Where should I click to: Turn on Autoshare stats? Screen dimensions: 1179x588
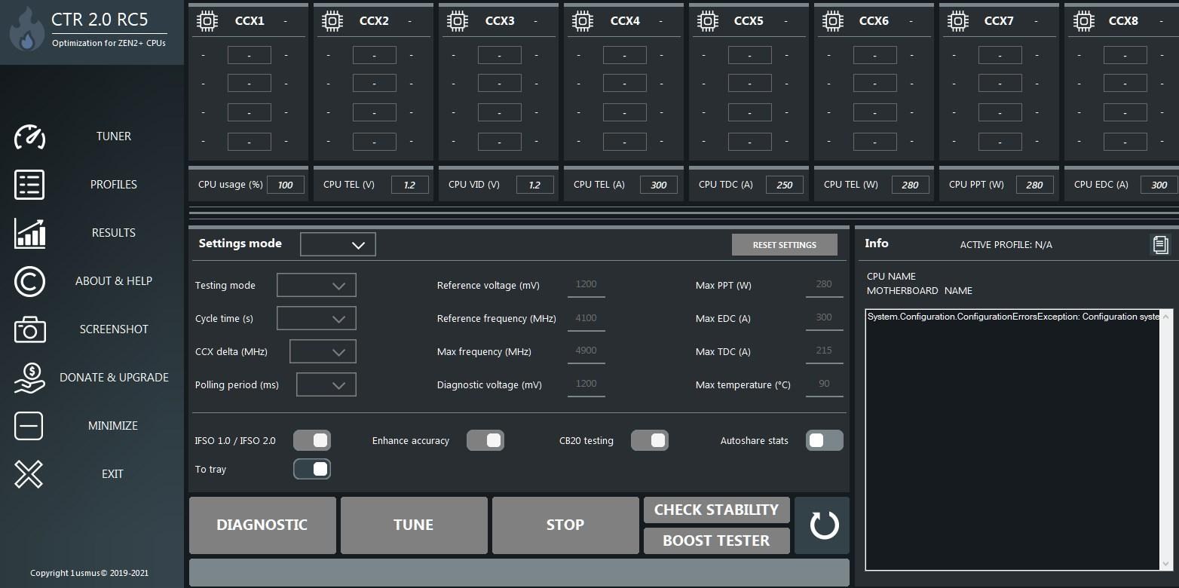coord(824,440)
